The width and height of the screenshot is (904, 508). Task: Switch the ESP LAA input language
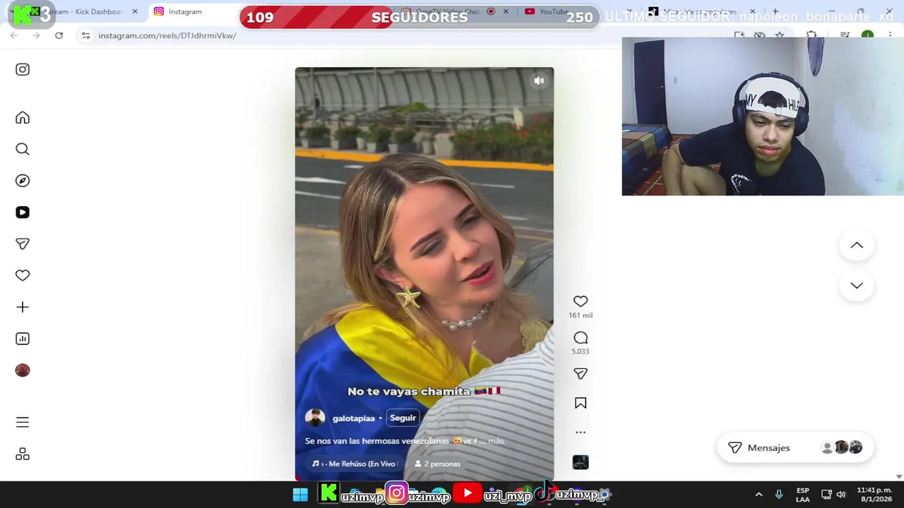(803, 495)
